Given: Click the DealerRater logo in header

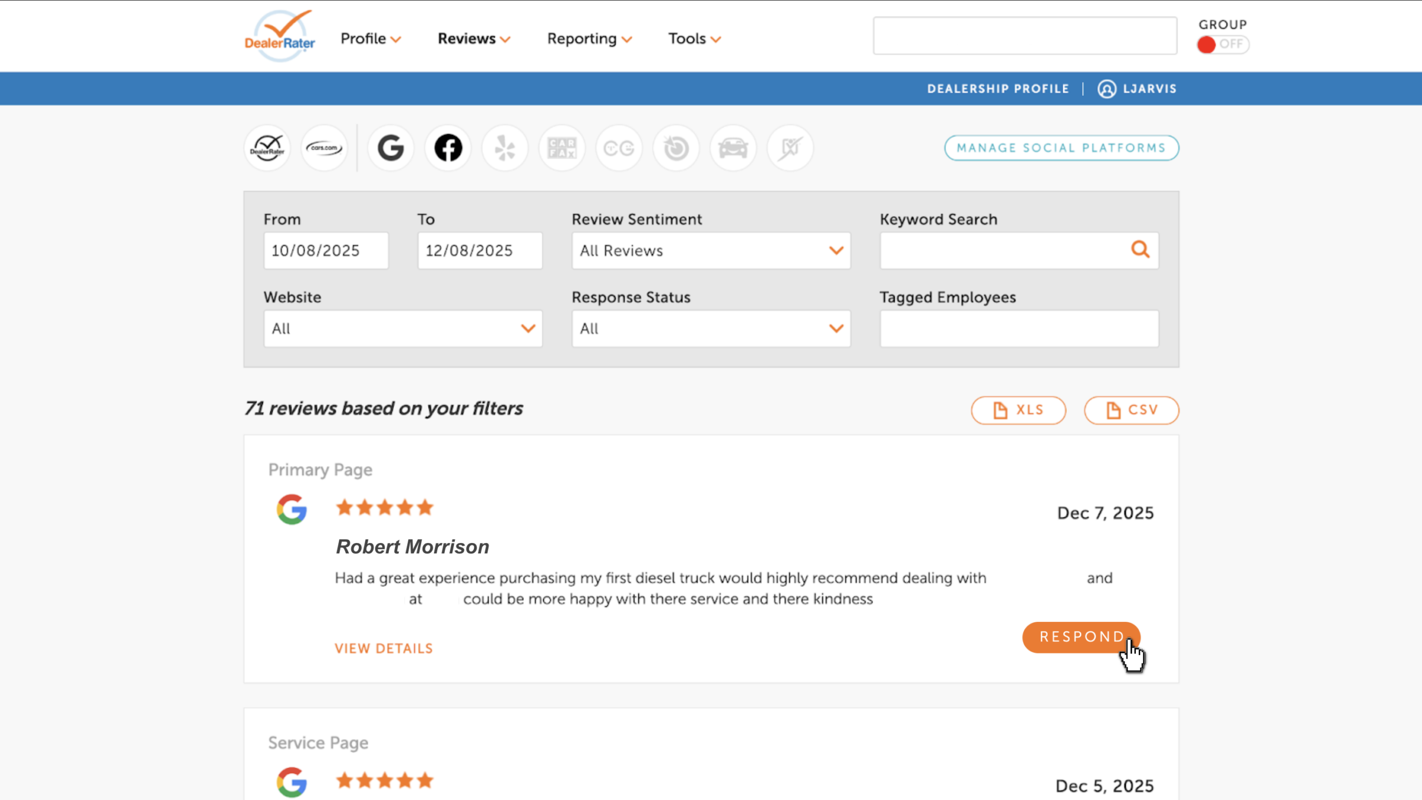Looking at the screenshot, I should (279, 36).
